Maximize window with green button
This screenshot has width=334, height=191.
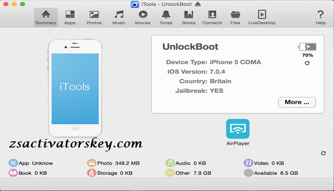click(x=22, y=4)
